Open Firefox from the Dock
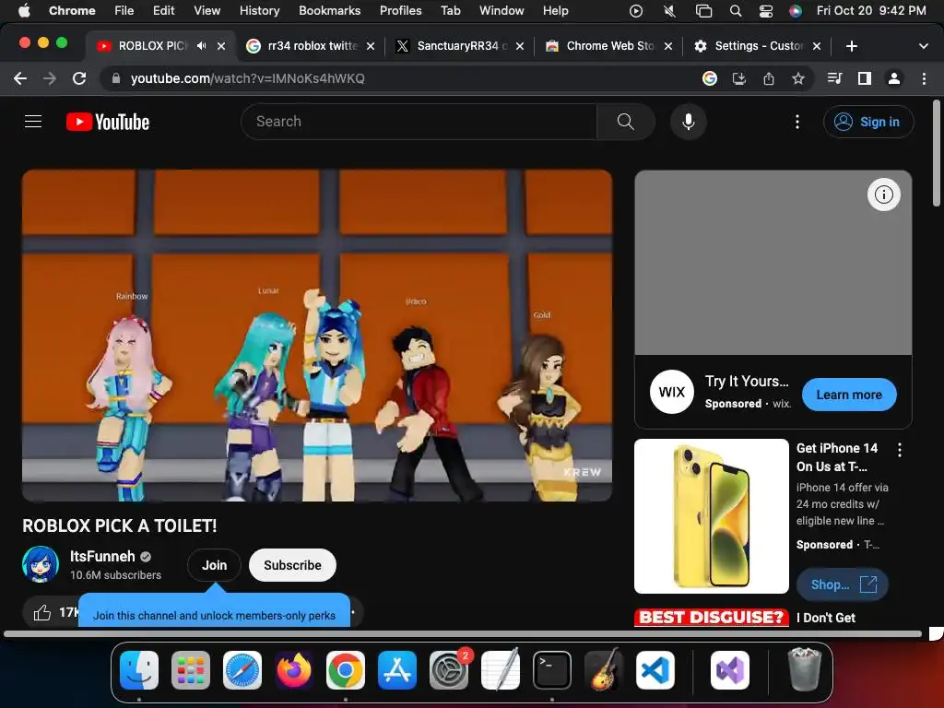 [294, 669]
